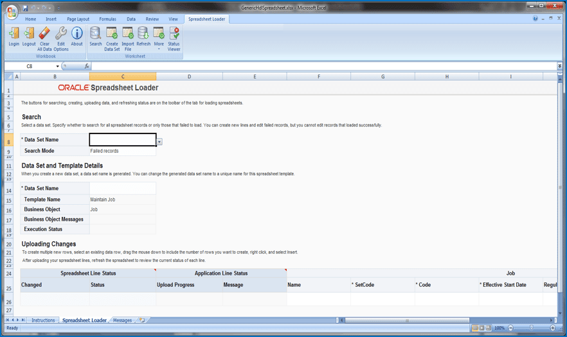Open the More dropdown in Worksheet group

pos(159,39)
